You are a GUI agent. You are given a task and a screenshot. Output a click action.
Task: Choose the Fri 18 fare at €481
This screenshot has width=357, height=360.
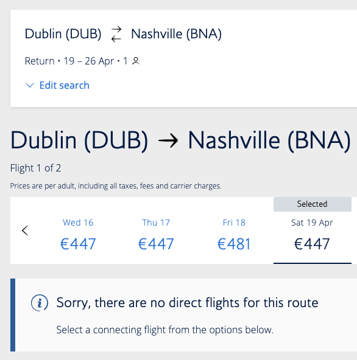(x=234, y=234)
